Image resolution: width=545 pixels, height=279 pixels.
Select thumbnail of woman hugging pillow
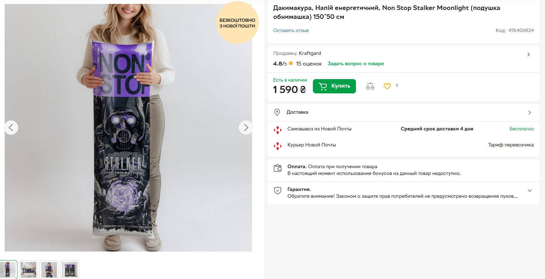point(49,269)
